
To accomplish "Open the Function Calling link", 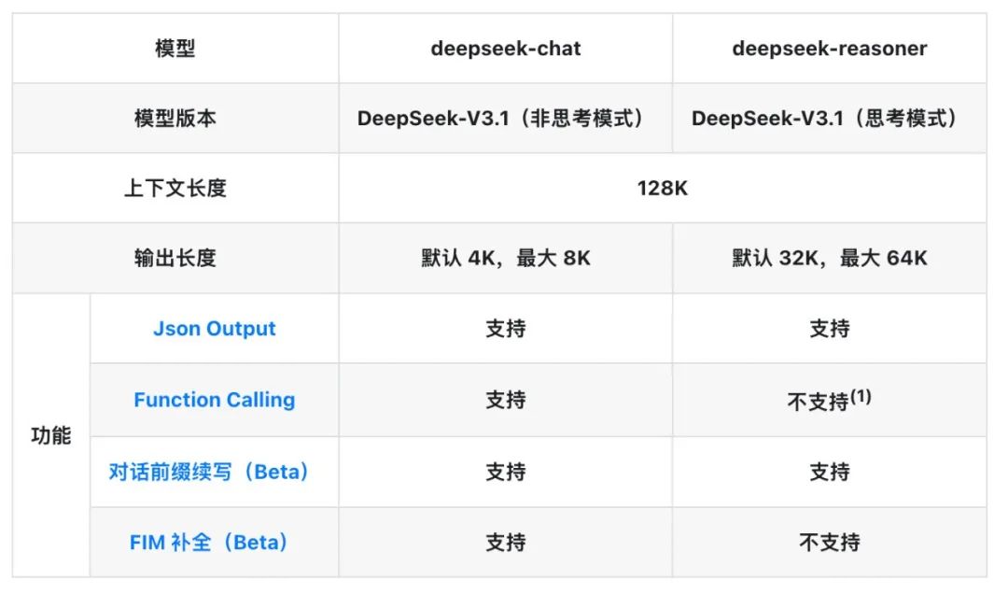I will (214, 400).
